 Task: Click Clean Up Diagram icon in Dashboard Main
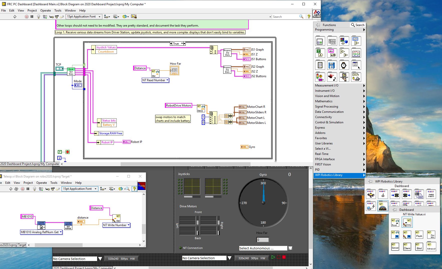[134, 17]
